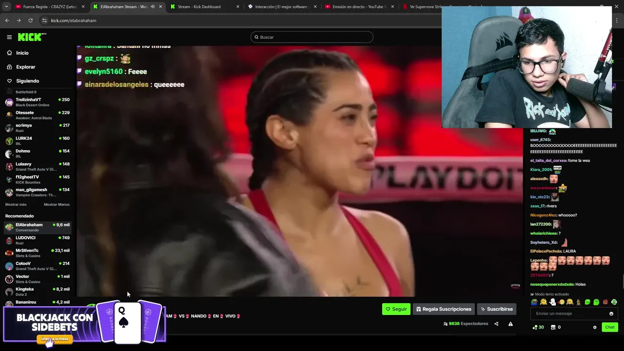Close the Stream - Kick Dashboard tab
This screenshot has width=624, height=351.
tap(238, 7)
